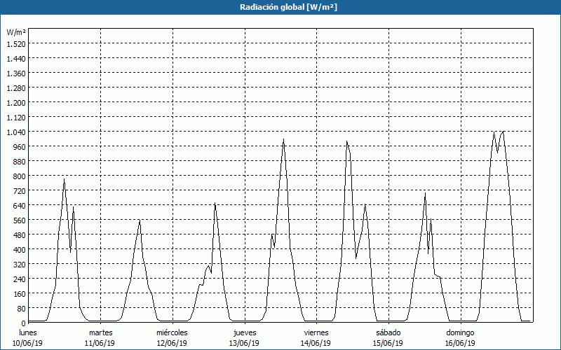561x350 pixels.
Task: Select the "80" y-axis value
Action: (x=21, y=308)
